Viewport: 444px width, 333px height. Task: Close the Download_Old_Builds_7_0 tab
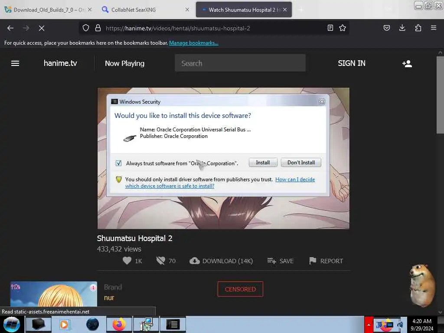pyautogui.click(x=90, y=10)
